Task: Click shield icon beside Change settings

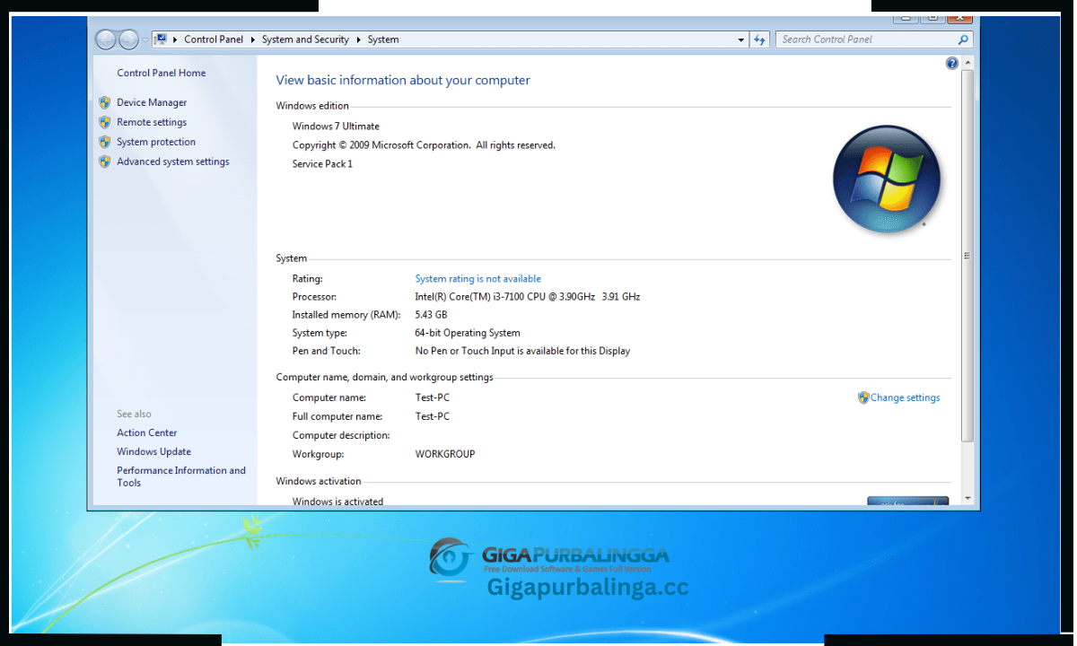Action: 863,397
